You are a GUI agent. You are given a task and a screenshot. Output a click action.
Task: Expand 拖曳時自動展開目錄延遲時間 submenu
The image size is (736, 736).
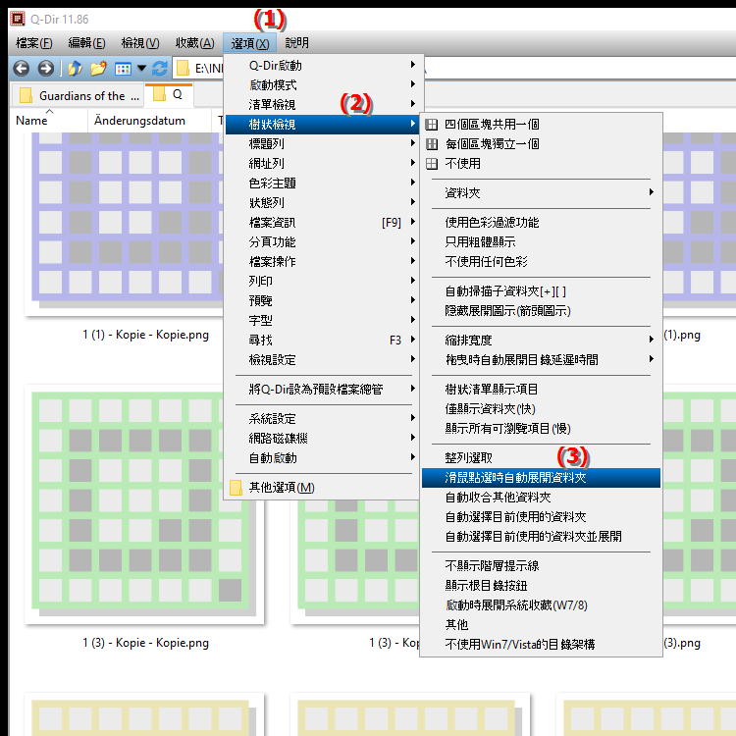541,360
